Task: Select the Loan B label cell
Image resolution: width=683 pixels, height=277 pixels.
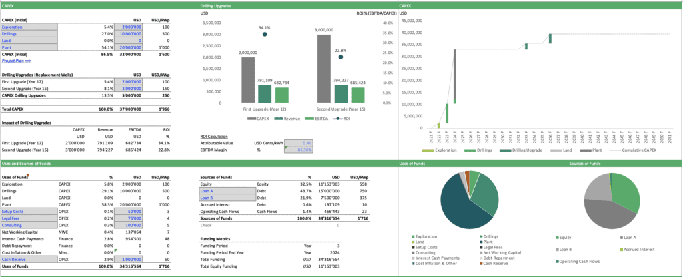Action: (227, 198)
